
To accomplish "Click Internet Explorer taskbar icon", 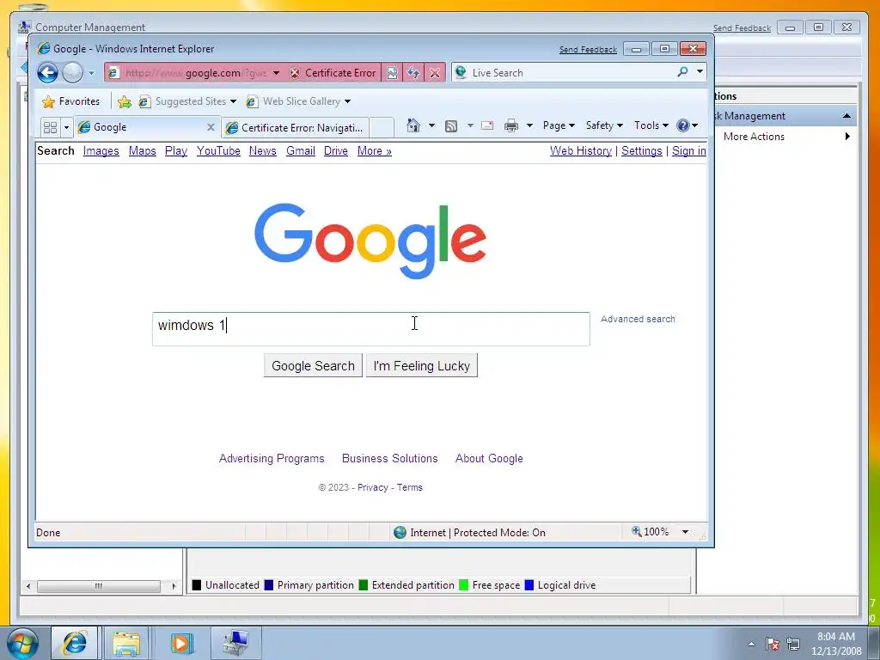I will click(75, 643).
